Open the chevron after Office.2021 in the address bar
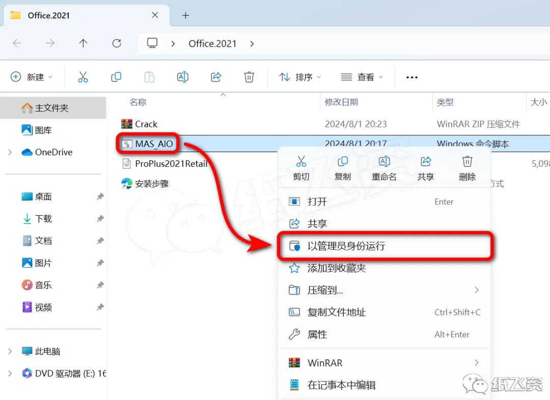Viewport: 550px width, 400px height. pyautogui.click(x=252, y=44)
